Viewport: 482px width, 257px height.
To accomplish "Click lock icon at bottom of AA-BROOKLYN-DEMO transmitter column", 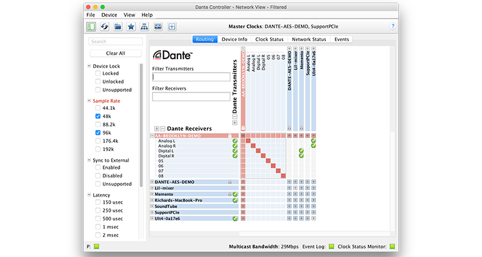I will point(243,128).
